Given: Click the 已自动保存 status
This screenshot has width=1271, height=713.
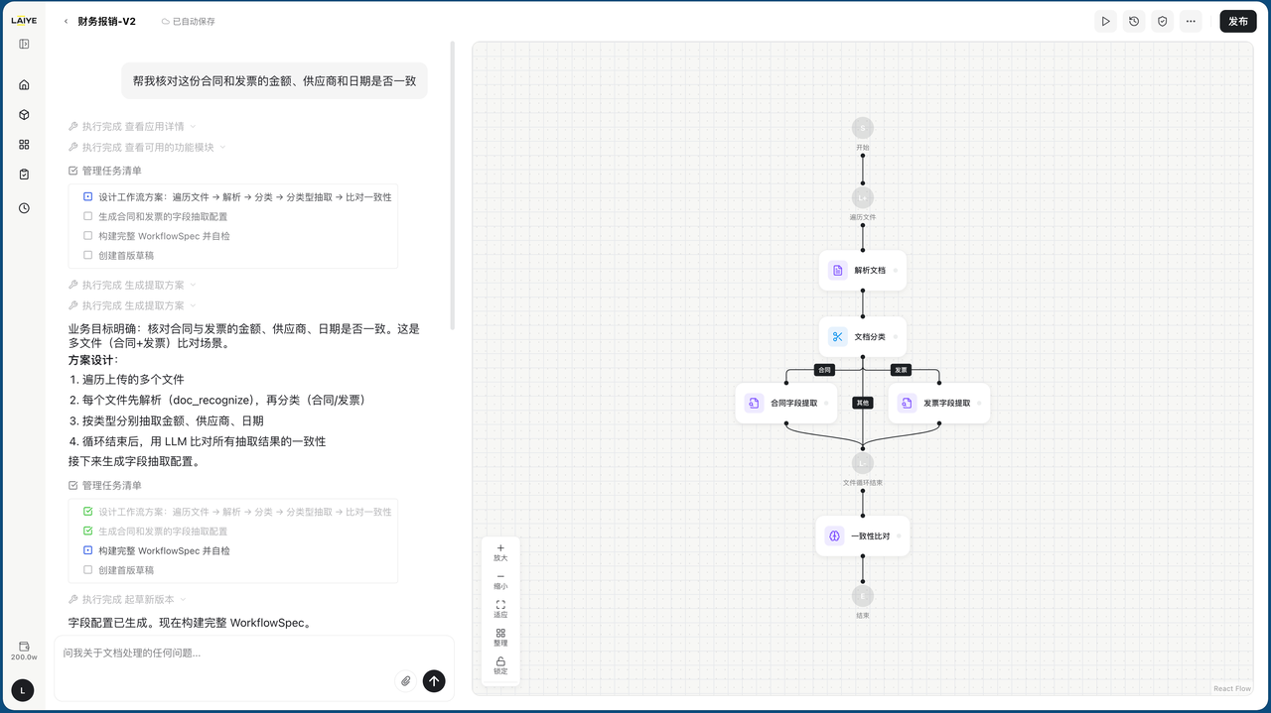Looking at the screenshot, I should [x=188, y=21].
